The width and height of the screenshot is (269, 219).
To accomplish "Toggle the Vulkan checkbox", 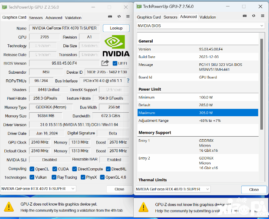I will coord(32,177).
